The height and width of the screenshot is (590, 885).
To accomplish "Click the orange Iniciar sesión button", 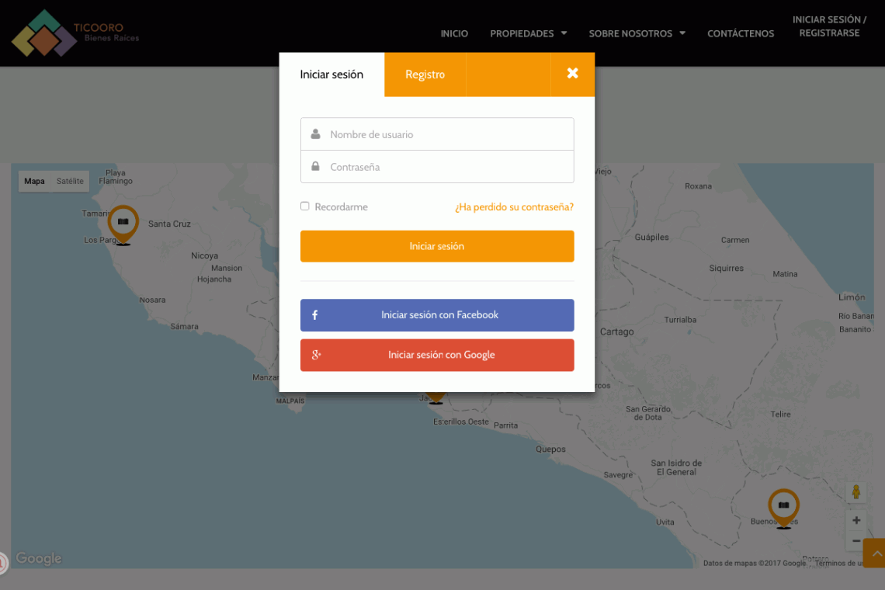I will (437, 246).
